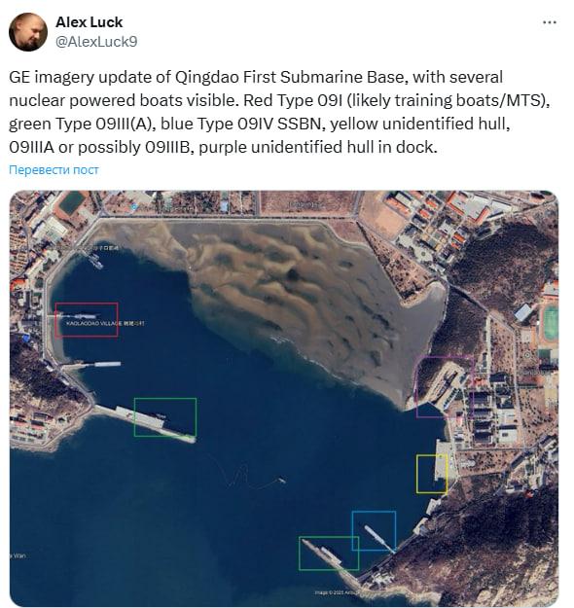Select the green box at the bottom pier
The width and height of the screenshot is (574, 608).
coord(329,554)
